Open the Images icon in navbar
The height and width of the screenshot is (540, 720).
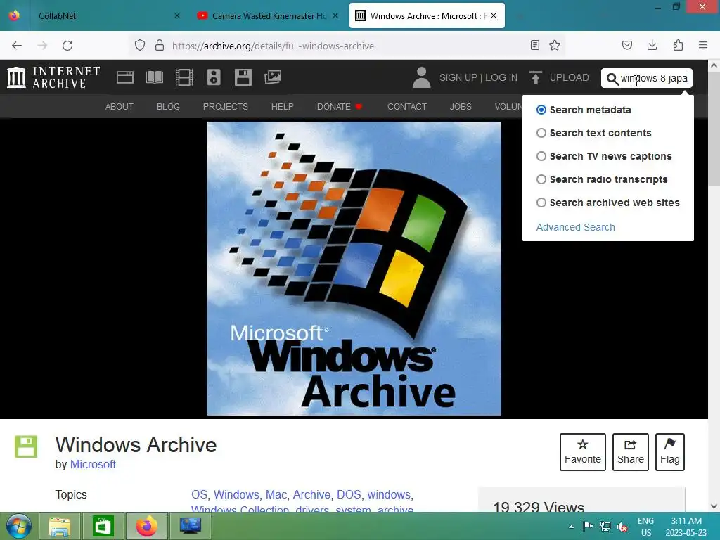coord(273,77)
